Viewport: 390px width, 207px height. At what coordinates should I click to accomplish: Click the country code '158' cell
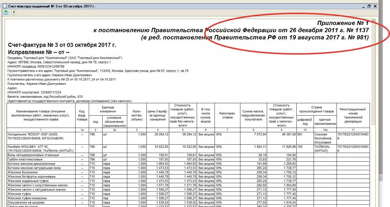[305, 149]
